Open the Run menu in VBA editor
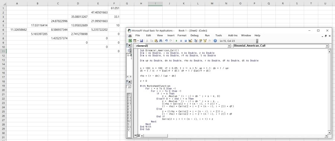This screenshot has width=335, height=141. [x=207, y=36]
